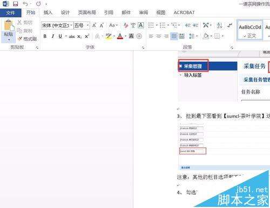Select the 正文 style in gallery

[250, 30]
